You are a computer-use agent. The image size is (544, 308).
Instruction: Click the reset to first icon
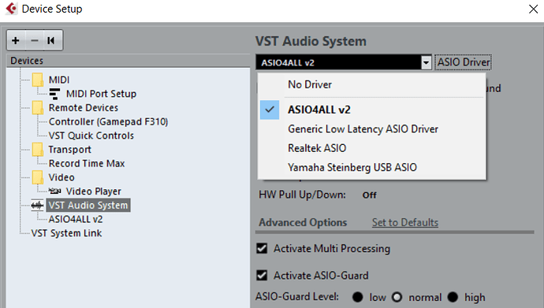click(51, 40)
